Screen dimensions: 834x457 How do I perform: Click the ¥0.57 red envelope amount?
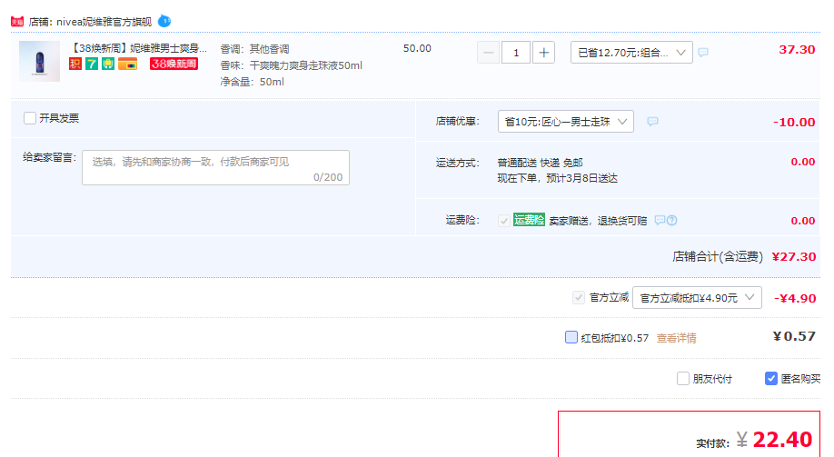tap(794, 336)
